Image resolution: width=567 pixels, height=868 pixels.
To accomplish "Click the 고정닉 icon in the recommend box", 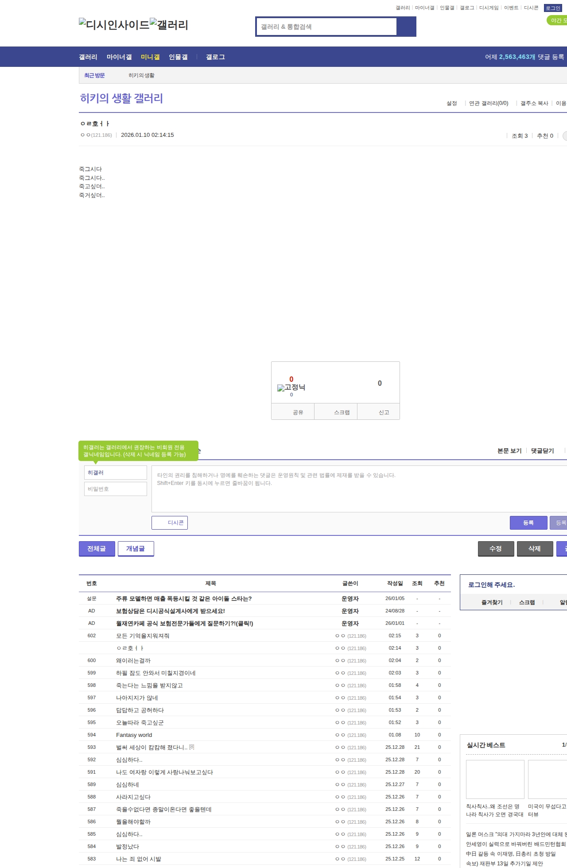I will pyautogui.click(x=291, y=387).
